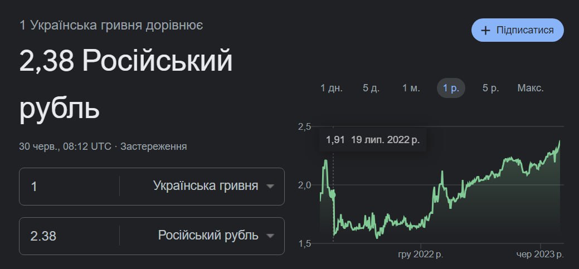
Task: Select the active 1 р. range
Action: click(x=451, y=89)
